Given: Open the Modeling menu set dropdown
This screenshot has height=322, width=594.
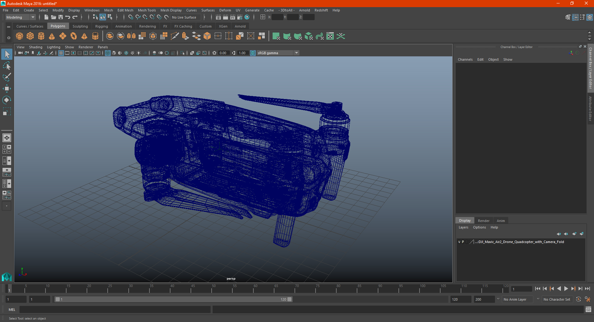Looking at the screenshot, I should 20,17.
